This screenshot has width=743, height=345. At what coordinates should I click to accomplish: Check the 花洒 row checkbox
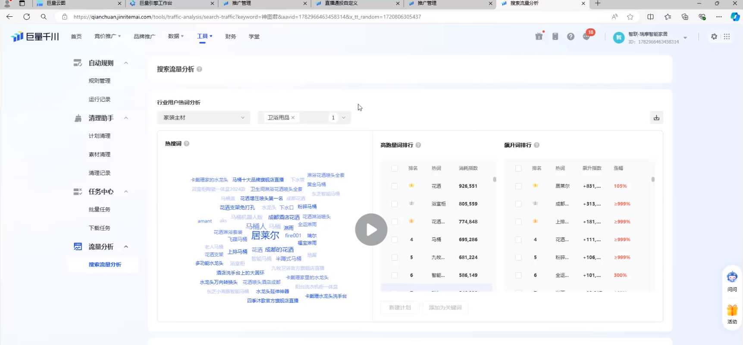click(395, 186)
